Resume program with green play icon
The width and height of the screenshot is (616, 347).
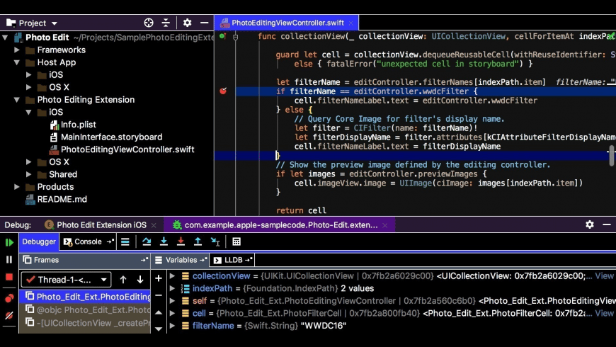(x=9, y=242)
